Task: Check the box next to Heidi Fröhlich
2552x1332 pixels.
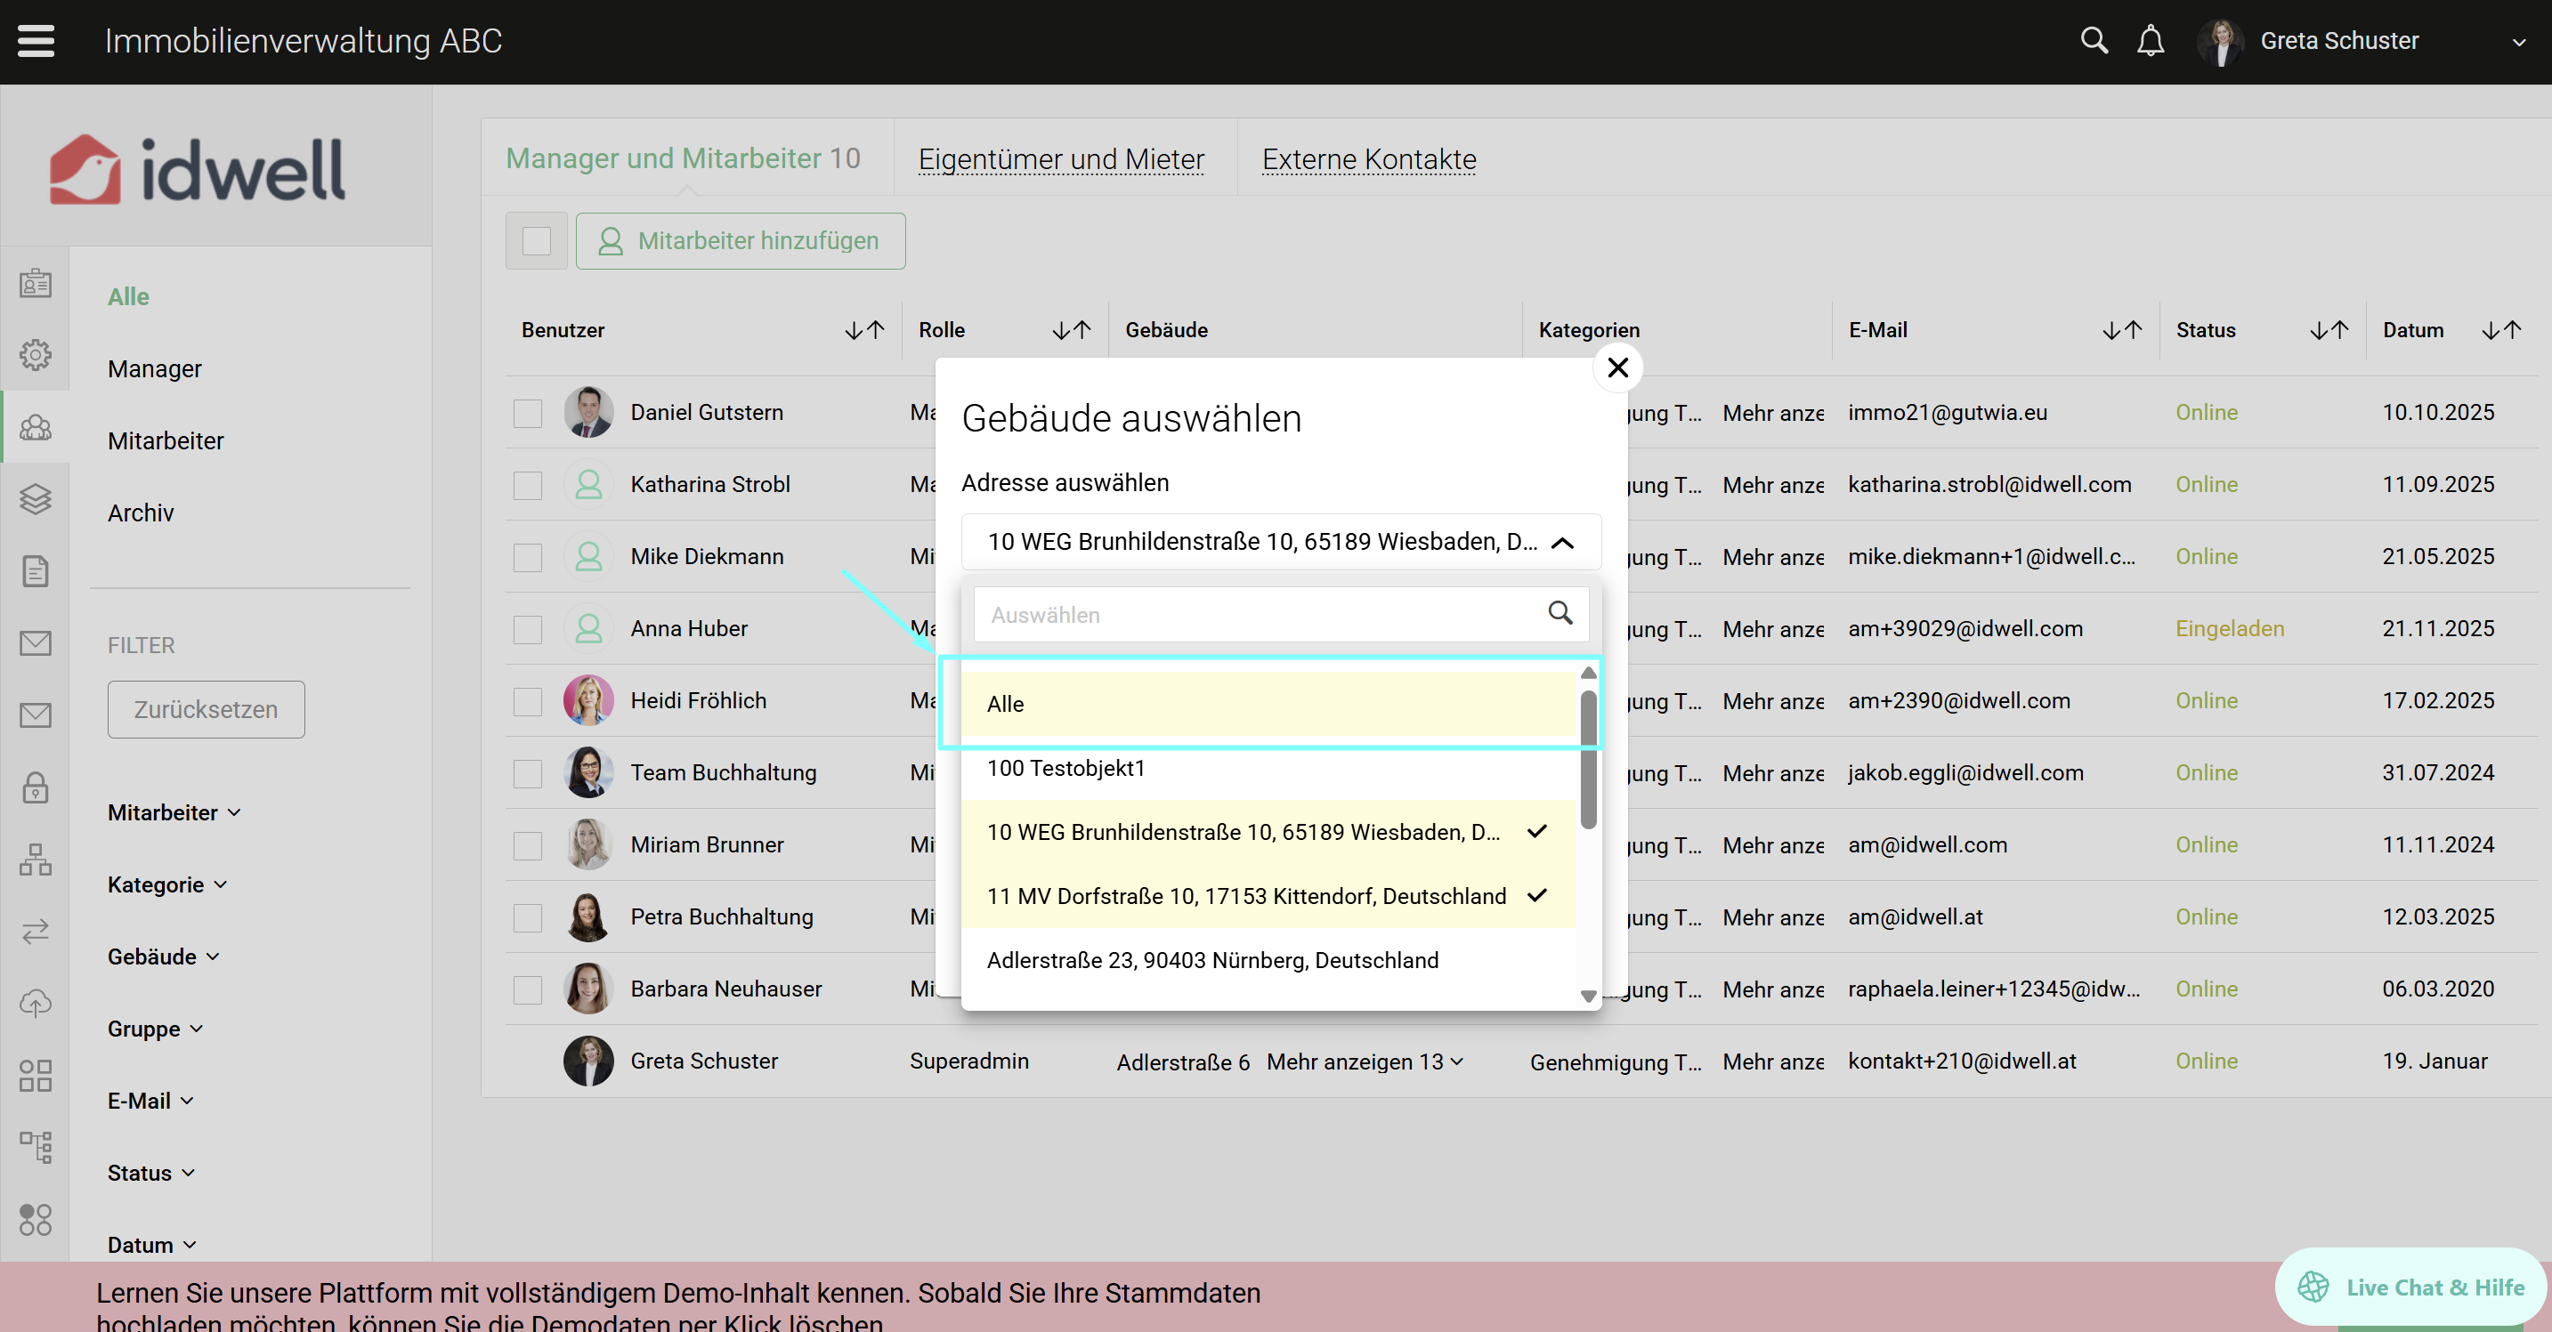Action: coord(528,701)
